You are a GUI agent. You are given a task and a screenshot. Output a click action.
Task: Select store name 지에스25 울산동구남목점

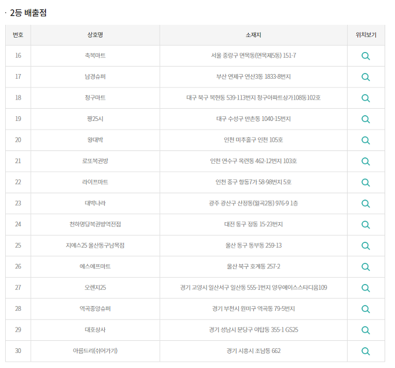[x=95, y=245]
